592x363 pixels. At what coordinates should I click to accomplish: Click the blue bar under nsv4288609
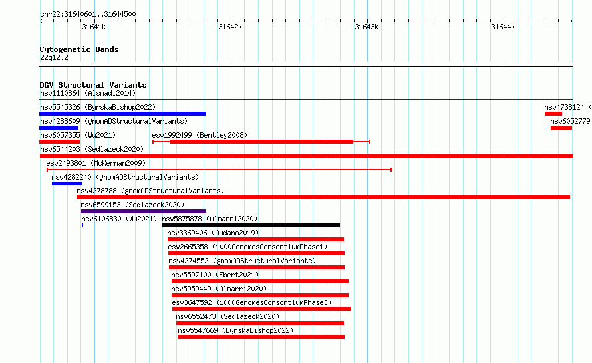click(x=59, y=128)
